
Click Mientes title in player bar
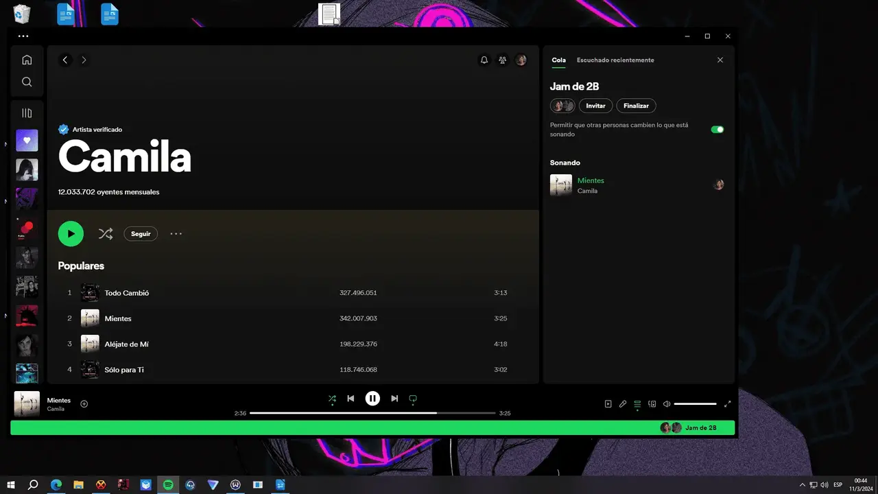pos(59,400)
